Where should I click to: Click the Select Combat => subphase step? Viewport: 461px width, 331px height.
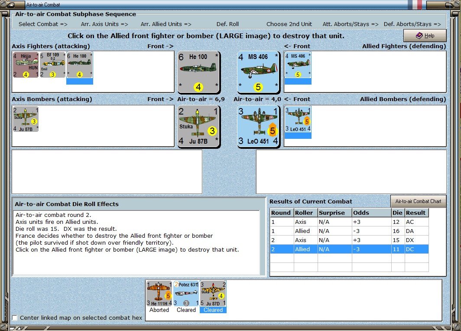43,24
